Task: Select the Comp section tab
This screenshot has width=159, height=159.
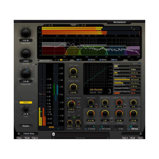Action: click(x=92, y=129)
